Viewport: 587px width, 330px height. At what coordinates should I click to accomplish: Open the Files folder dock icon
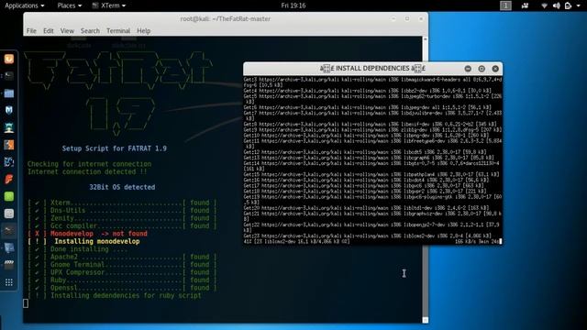[9, 93]
